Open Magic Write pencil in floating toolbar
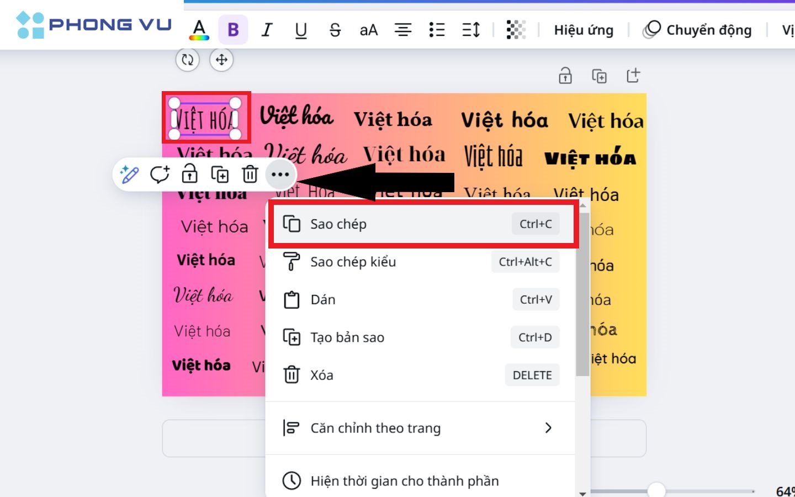This screenshot has width=795, height=497. tap(130, 175)
